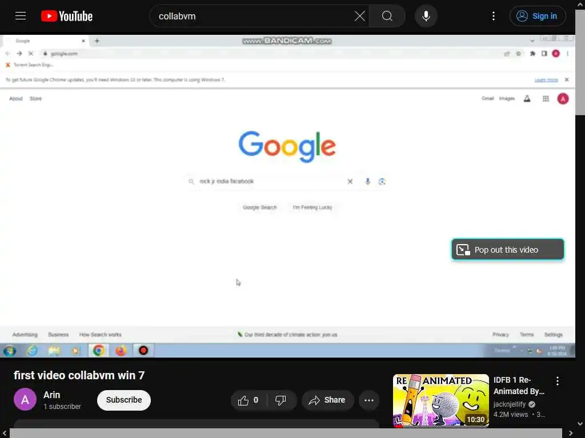Click Images link in recorded Google page
This screenshot has height=438, width=585.
507,99
